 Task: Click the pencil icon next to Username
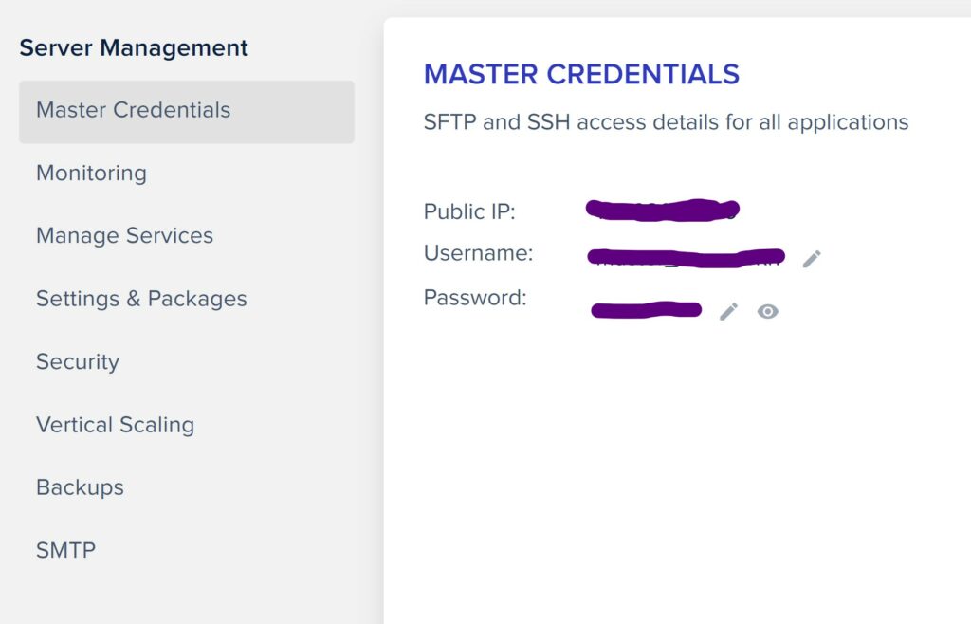pyautogui.click(x=812, y=259)
